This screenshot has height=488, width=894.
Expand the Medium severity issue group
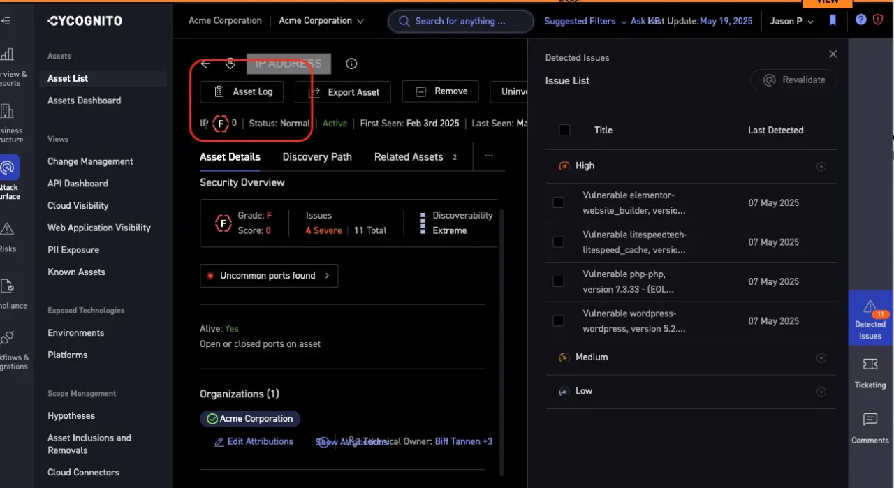[821, 357]
